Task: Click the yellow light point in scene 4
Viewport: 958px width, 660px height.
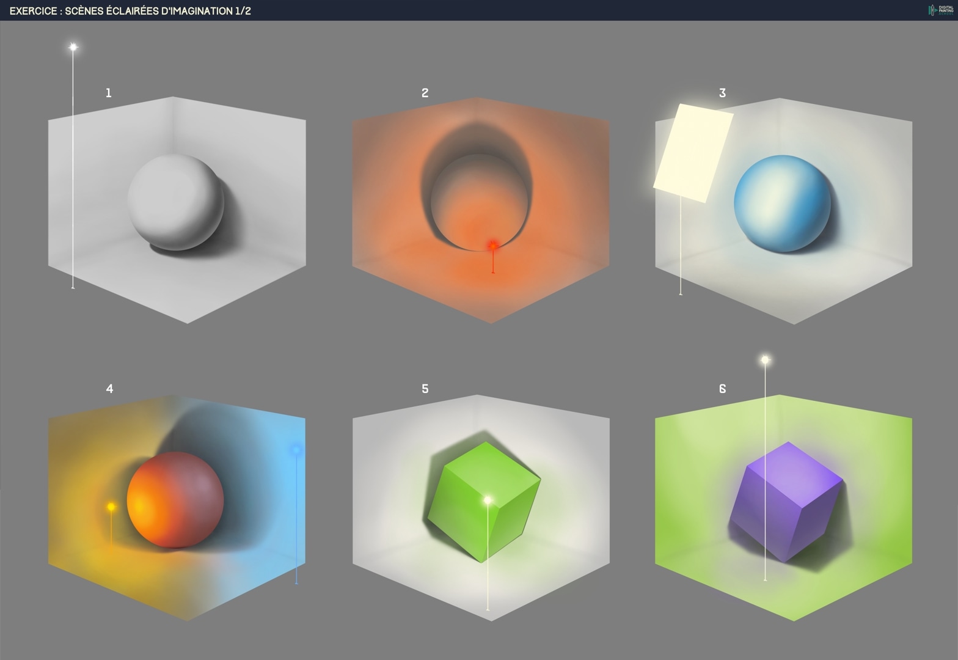Action: point(111,507)
